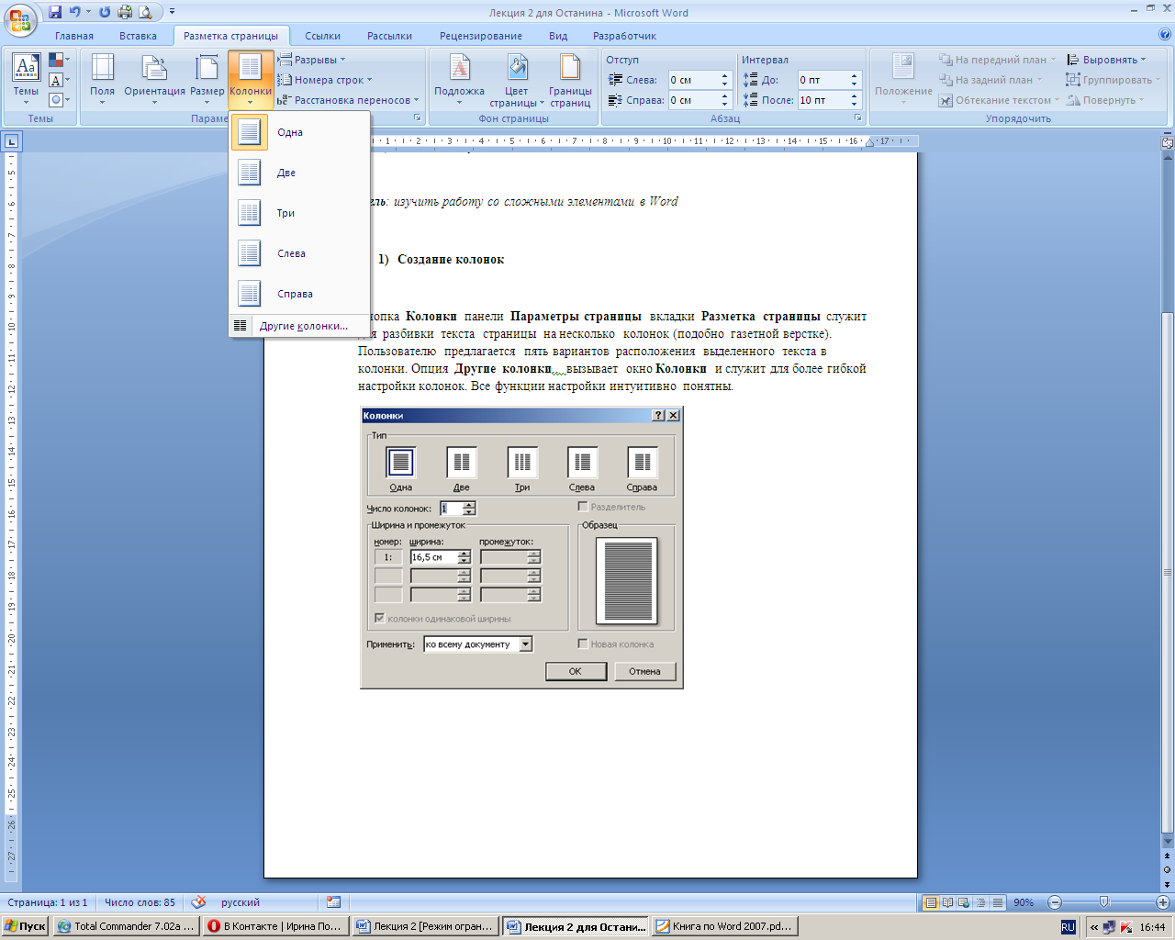Collapse the Колонки ribbon button menu
Image resolution: width=1175 pixels, height=940 pixels.
[251, 79]
